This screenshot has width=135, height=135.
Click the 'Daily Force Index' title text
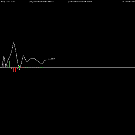[8, 2]
